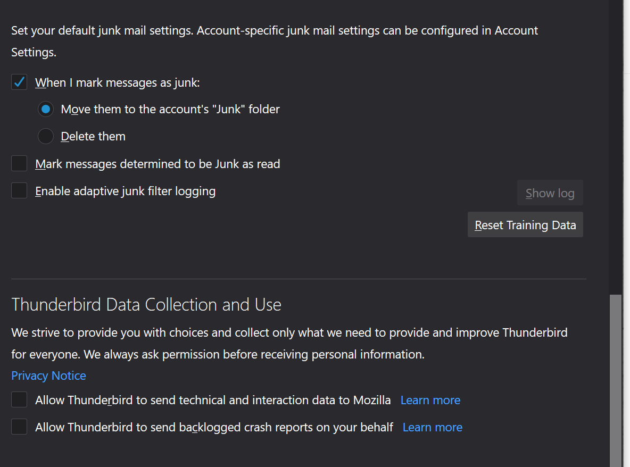Click the 'Show log' button
Screen dimensions: 630x467
coord(550,193)
